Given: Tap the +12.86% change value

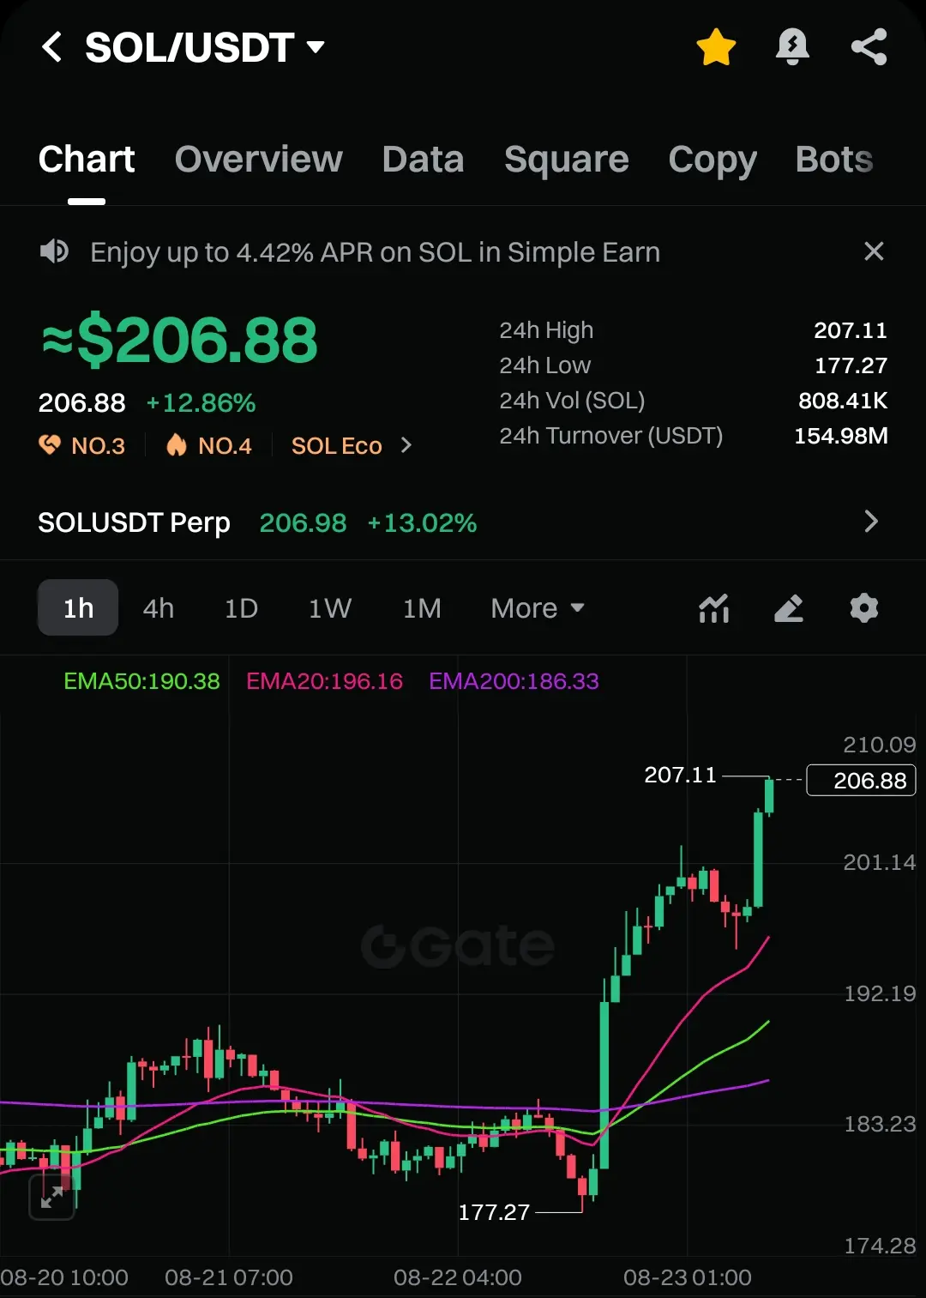Looking at the screenshot, I should pos(201,403).
